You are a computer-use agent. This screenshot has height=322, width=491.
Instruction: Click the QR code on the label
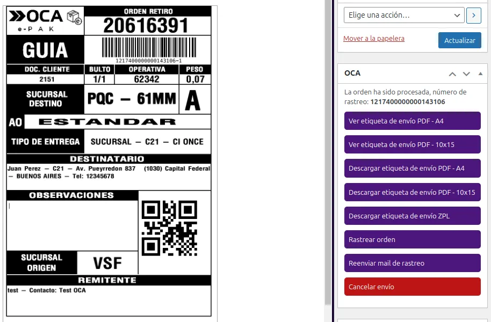[169, 228]
